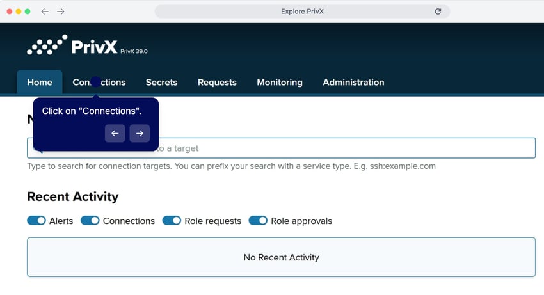Toggle the Role requests switch
The height and width of the screenshot is (295, 544).
tap(172, 221)
